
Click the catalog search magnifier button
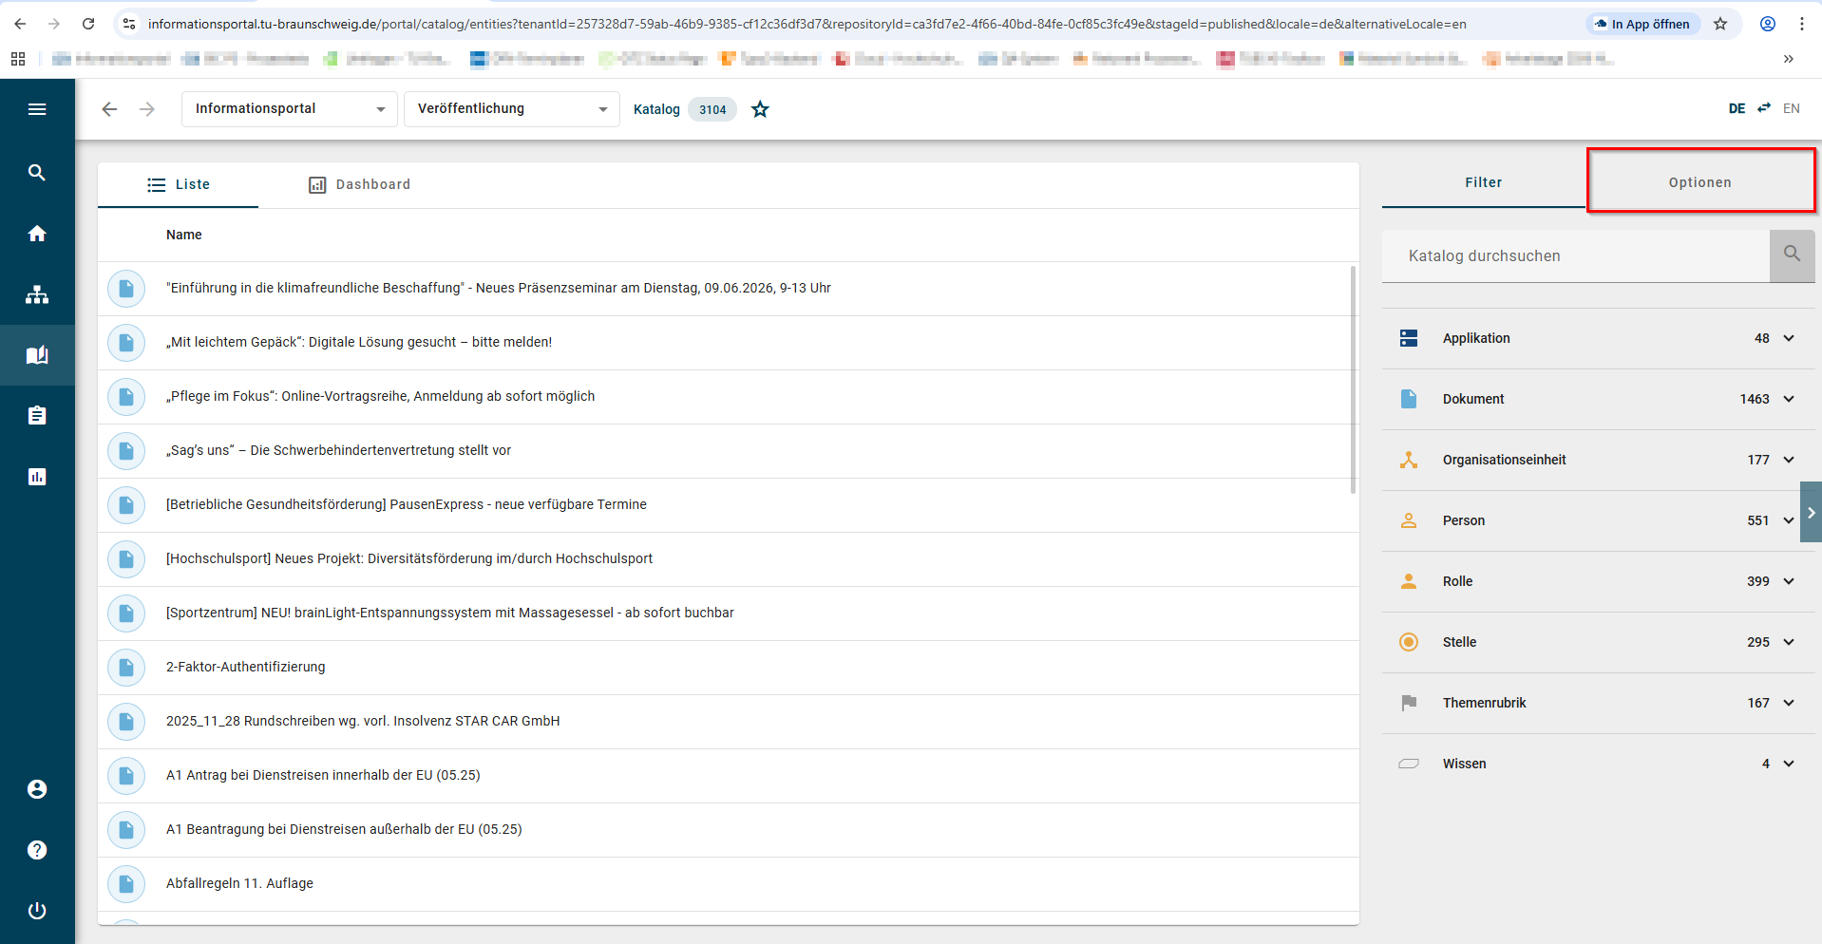(x=1792, y=255)
